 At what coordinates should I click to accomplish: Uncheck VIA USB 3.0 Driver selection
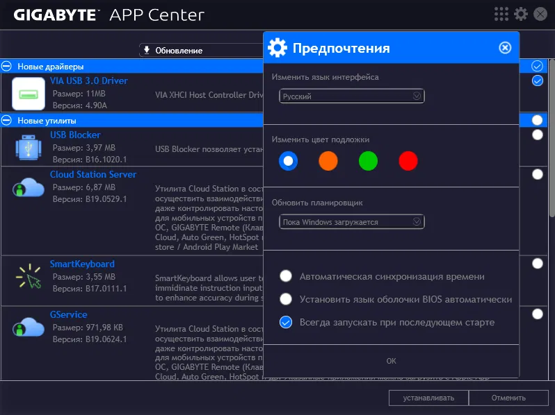pos(538,81)
